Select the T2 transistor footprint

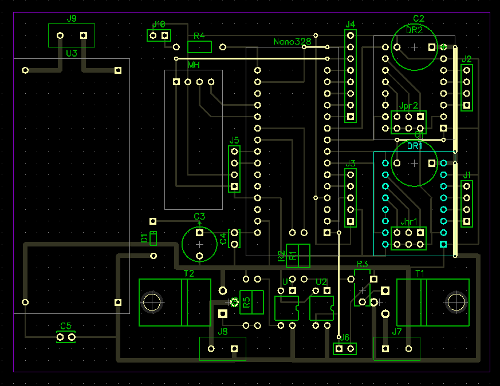(x=175, y=303)
